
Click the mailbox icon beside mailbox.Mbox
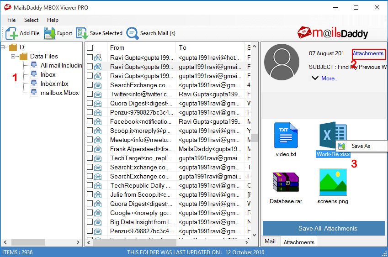34,92
